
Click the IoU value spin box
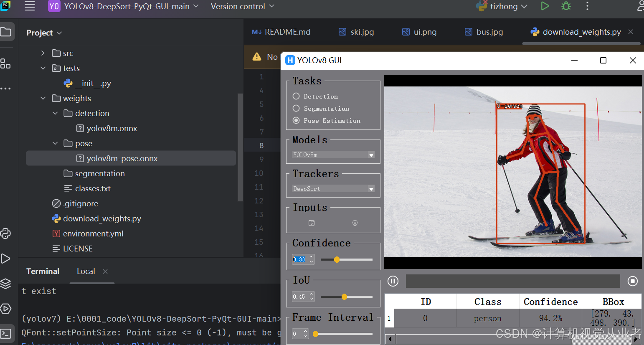point(303,297)
